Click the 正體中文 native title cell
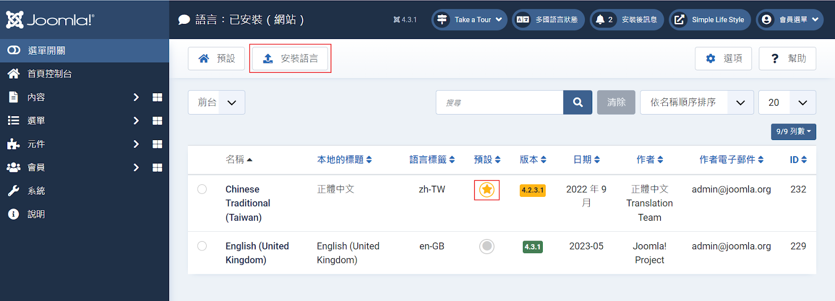 point(336,189)
